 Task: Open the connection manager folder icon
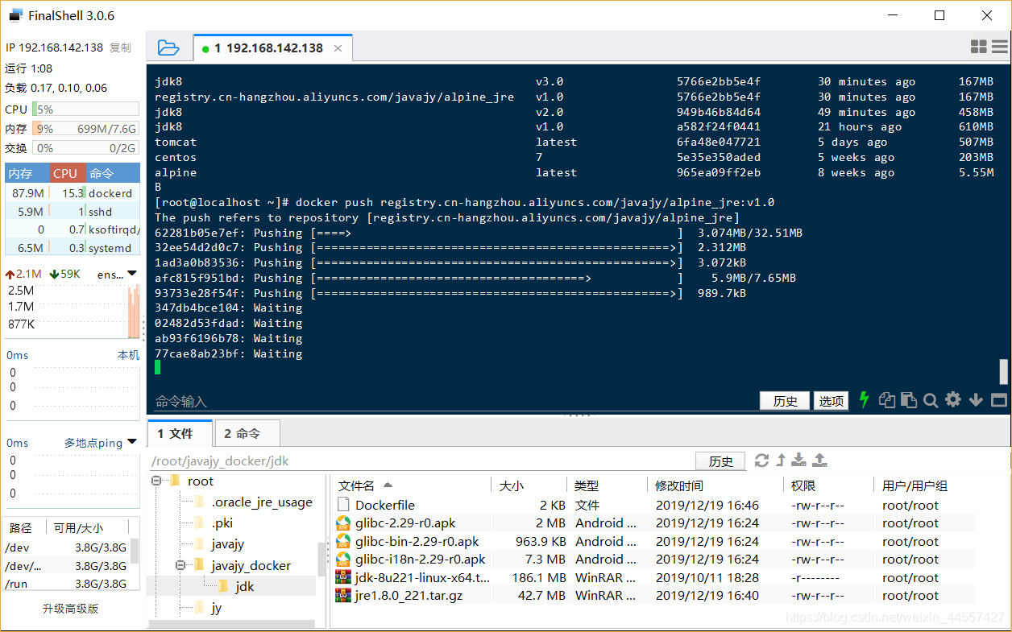(x=168, y=48)
